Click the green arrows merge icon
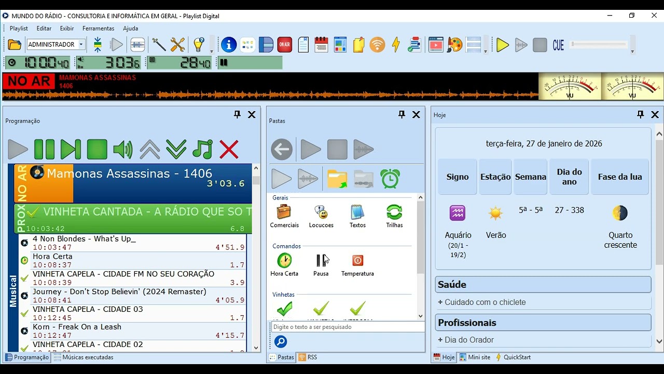 click(x=98, y=45)
